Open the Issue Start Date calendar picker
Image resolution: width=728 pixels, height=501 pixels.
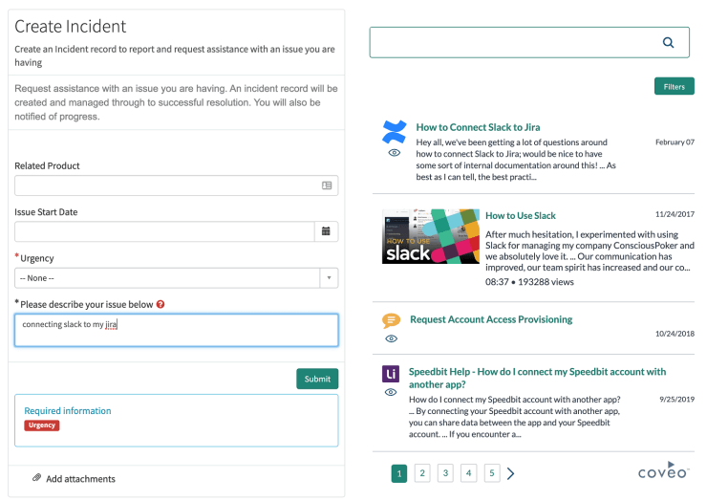[x=326, y=231]
